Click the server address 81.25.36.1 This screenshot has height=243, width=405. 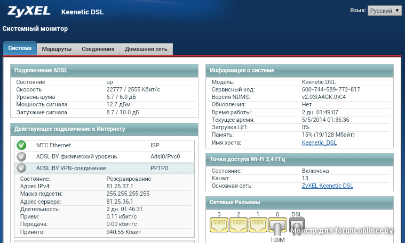click(120, 202)
